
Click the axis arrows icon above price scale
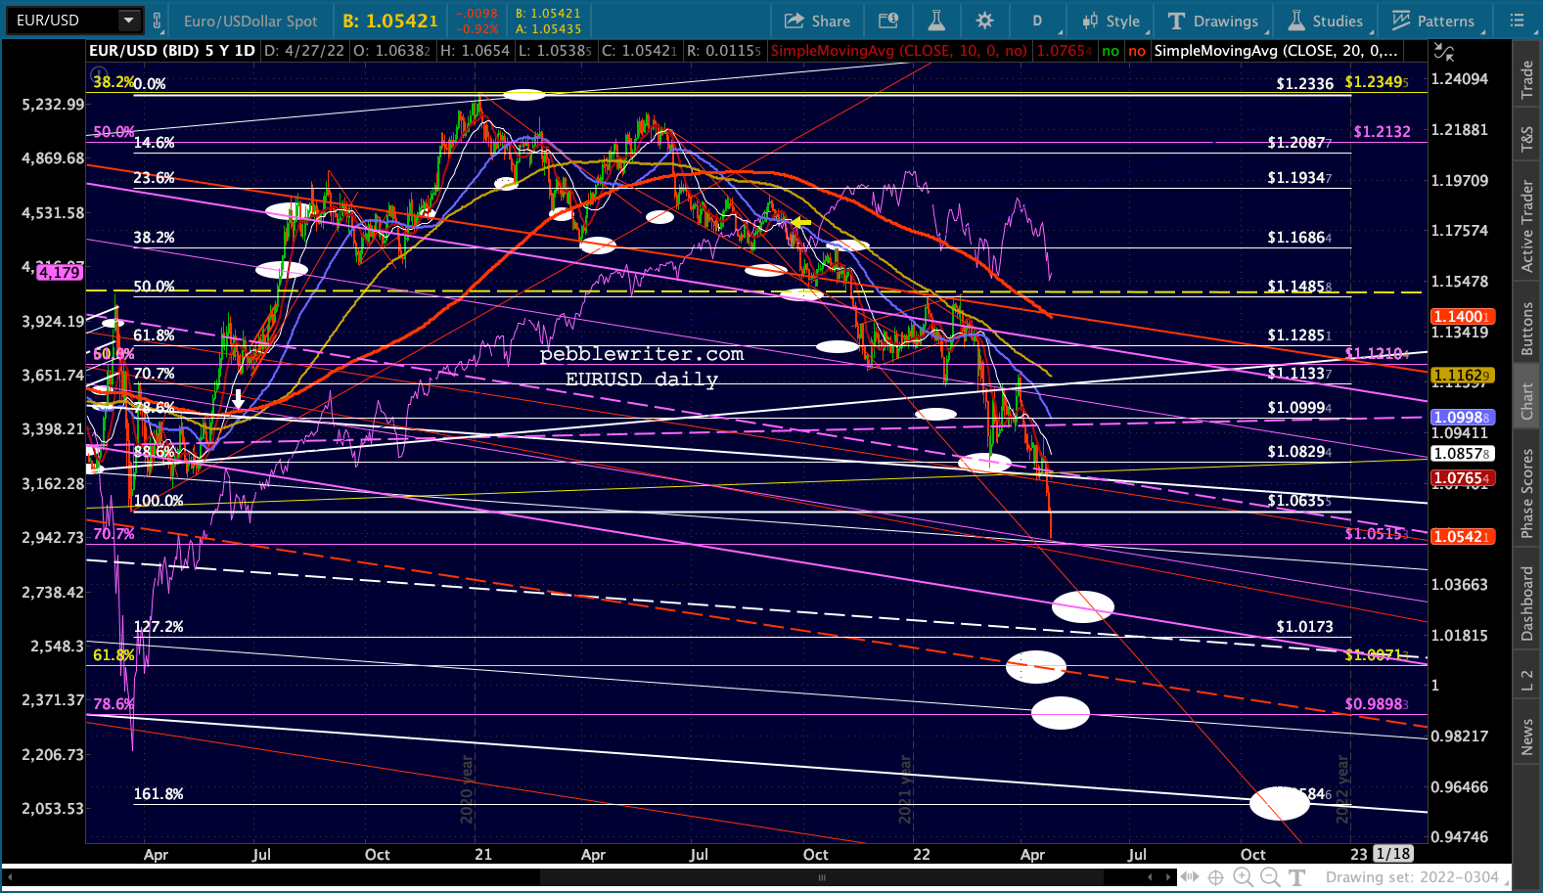1444,51
